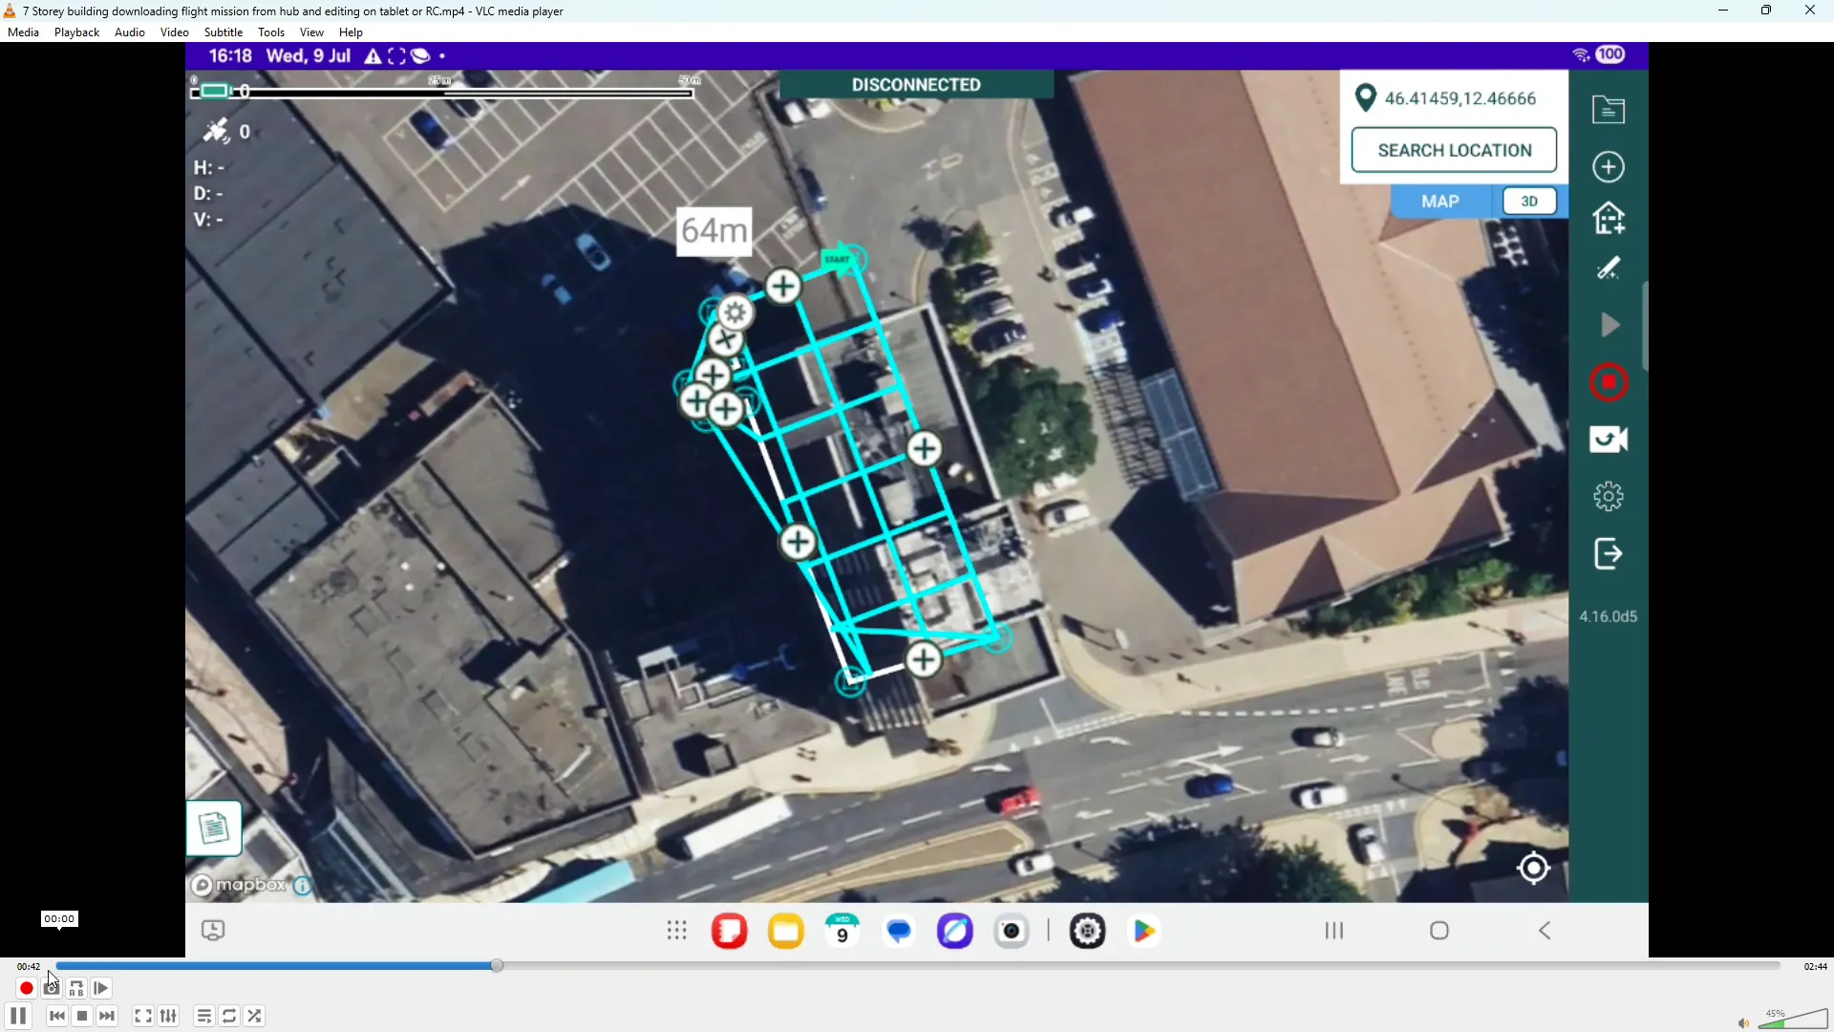Toggle random playback order

point(254,1016)
